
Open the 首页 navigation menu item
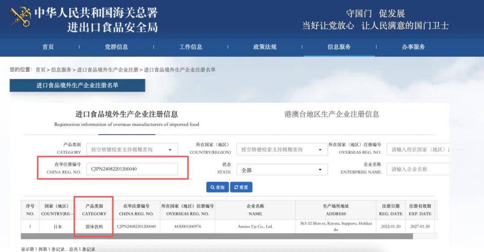coord(48,47)
